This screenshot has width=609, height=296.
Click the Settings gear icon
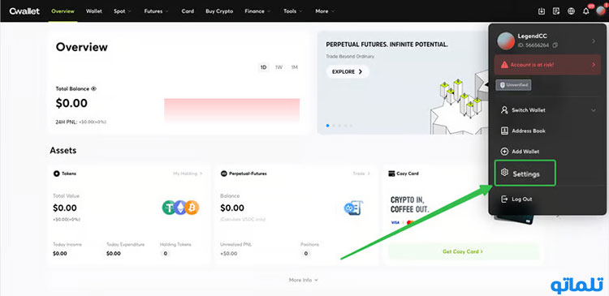pos(504,173)
